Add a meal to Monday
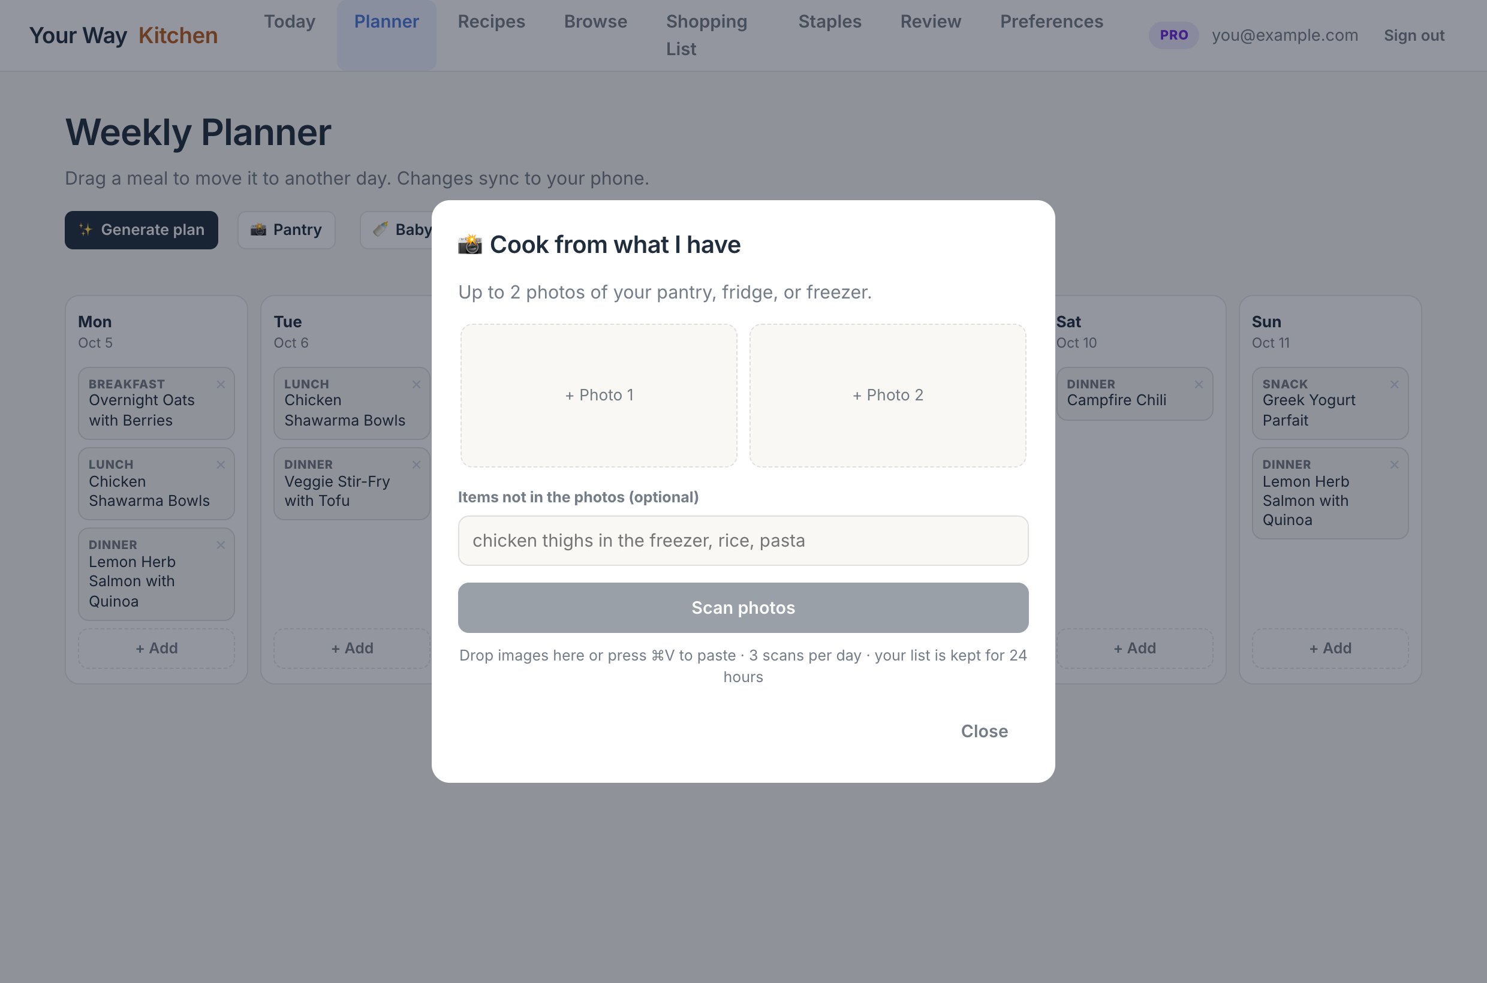This screenshot has height=983, width=1487. coord(156,648)
